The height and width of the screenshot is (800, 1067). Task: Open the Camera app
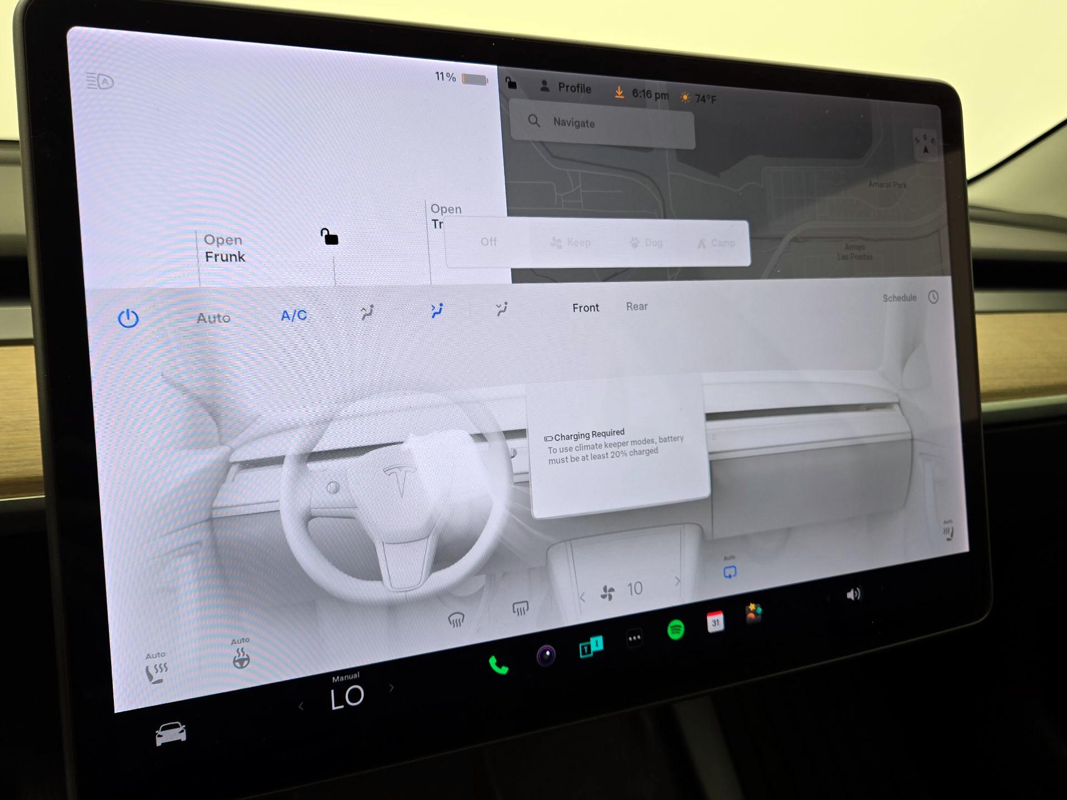tap(546, 656)
